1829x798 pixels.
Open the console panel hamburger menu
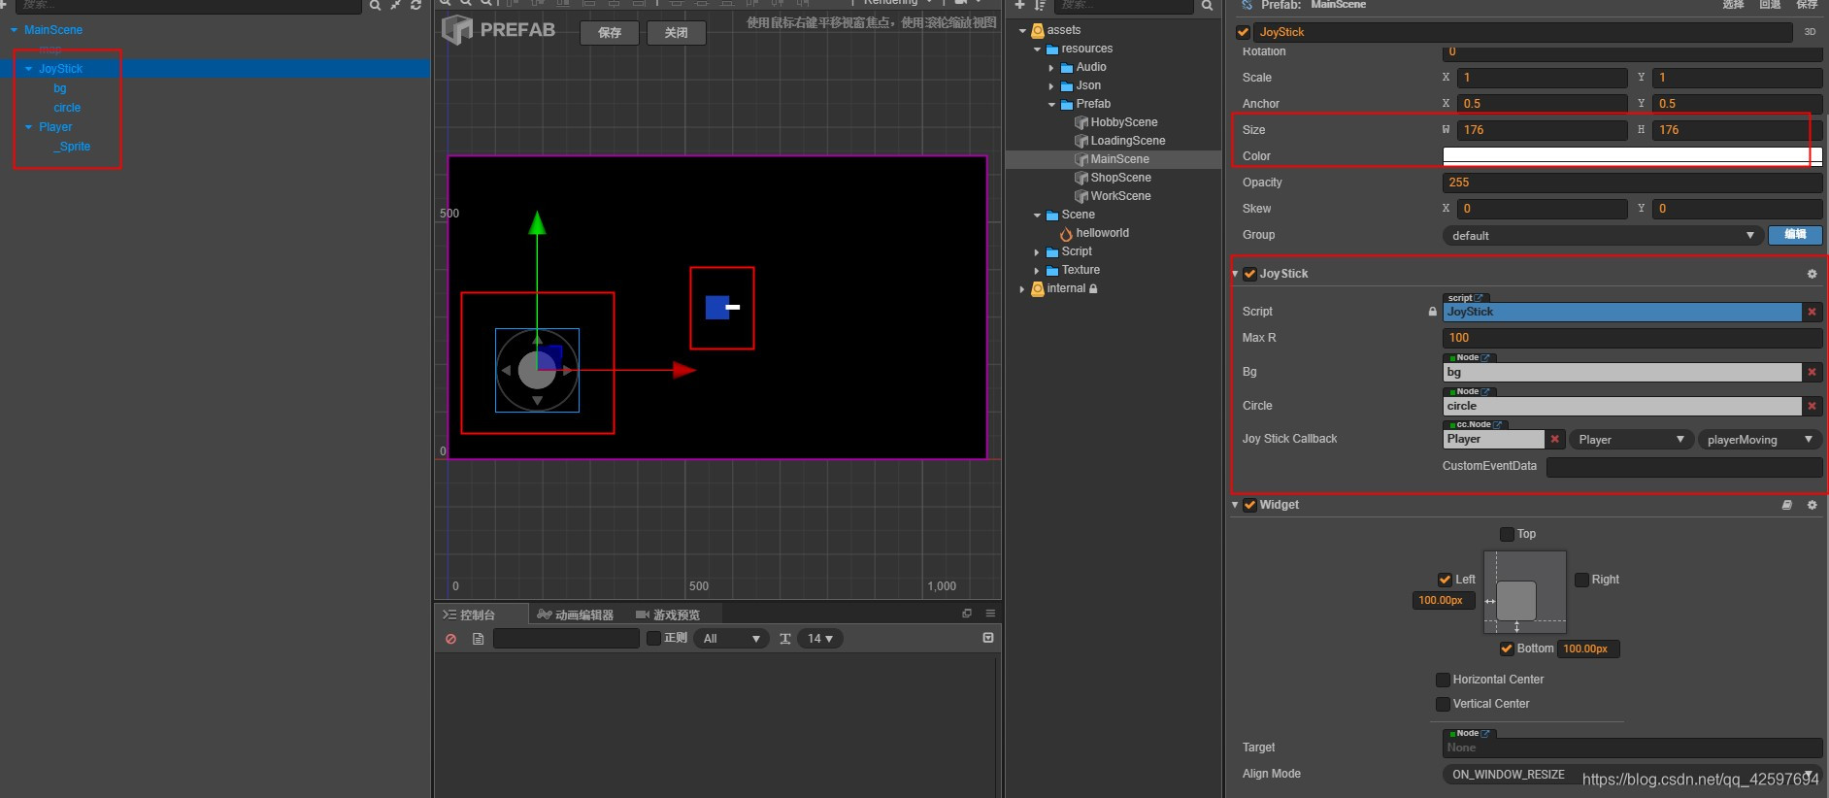click(990, 614)
